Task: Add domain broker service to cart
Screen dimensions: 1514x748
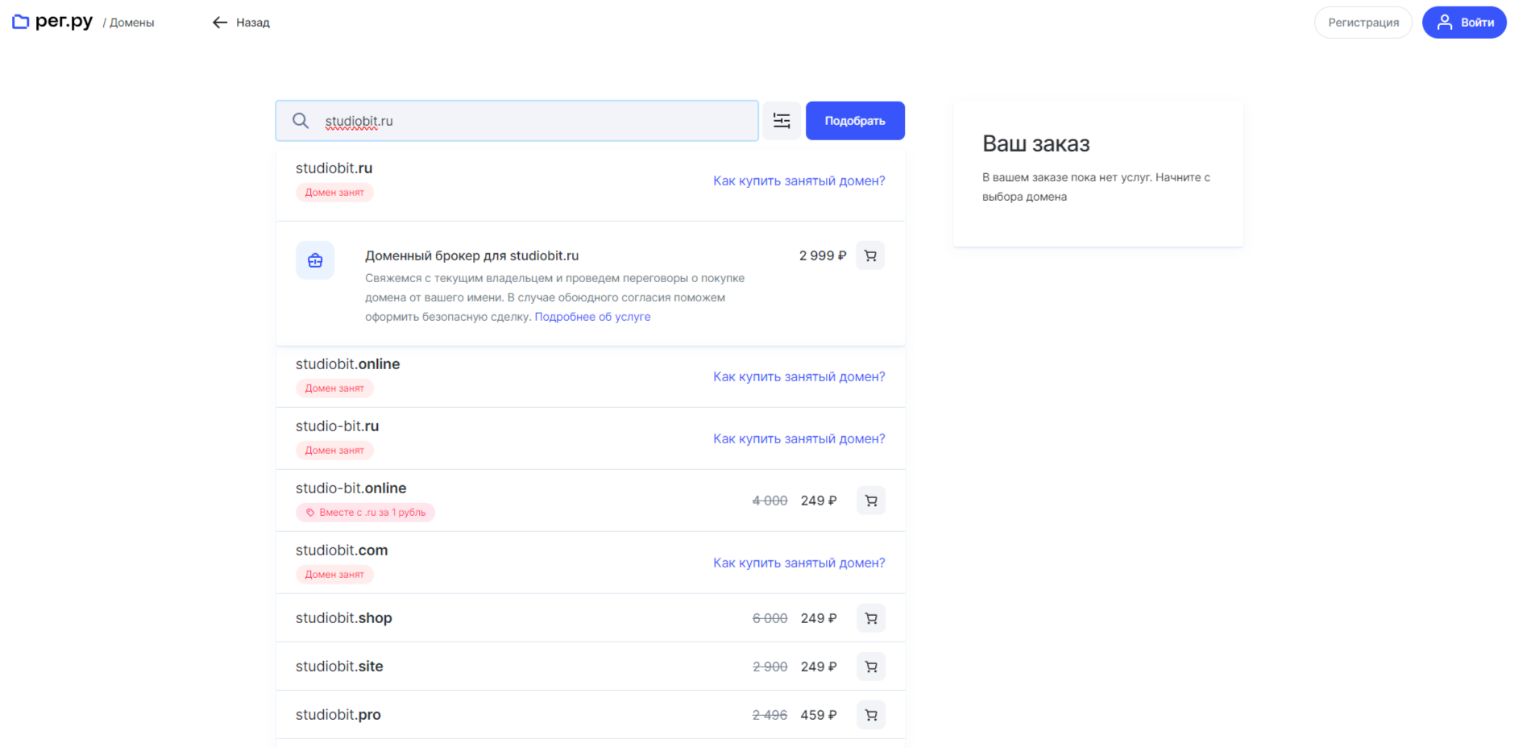Action: point(870,256)
